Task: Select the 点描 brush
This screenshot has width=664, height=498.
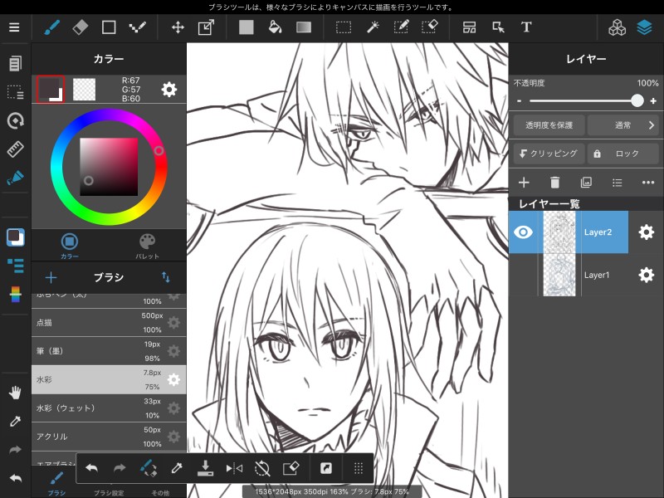Action: coord(109,323)
